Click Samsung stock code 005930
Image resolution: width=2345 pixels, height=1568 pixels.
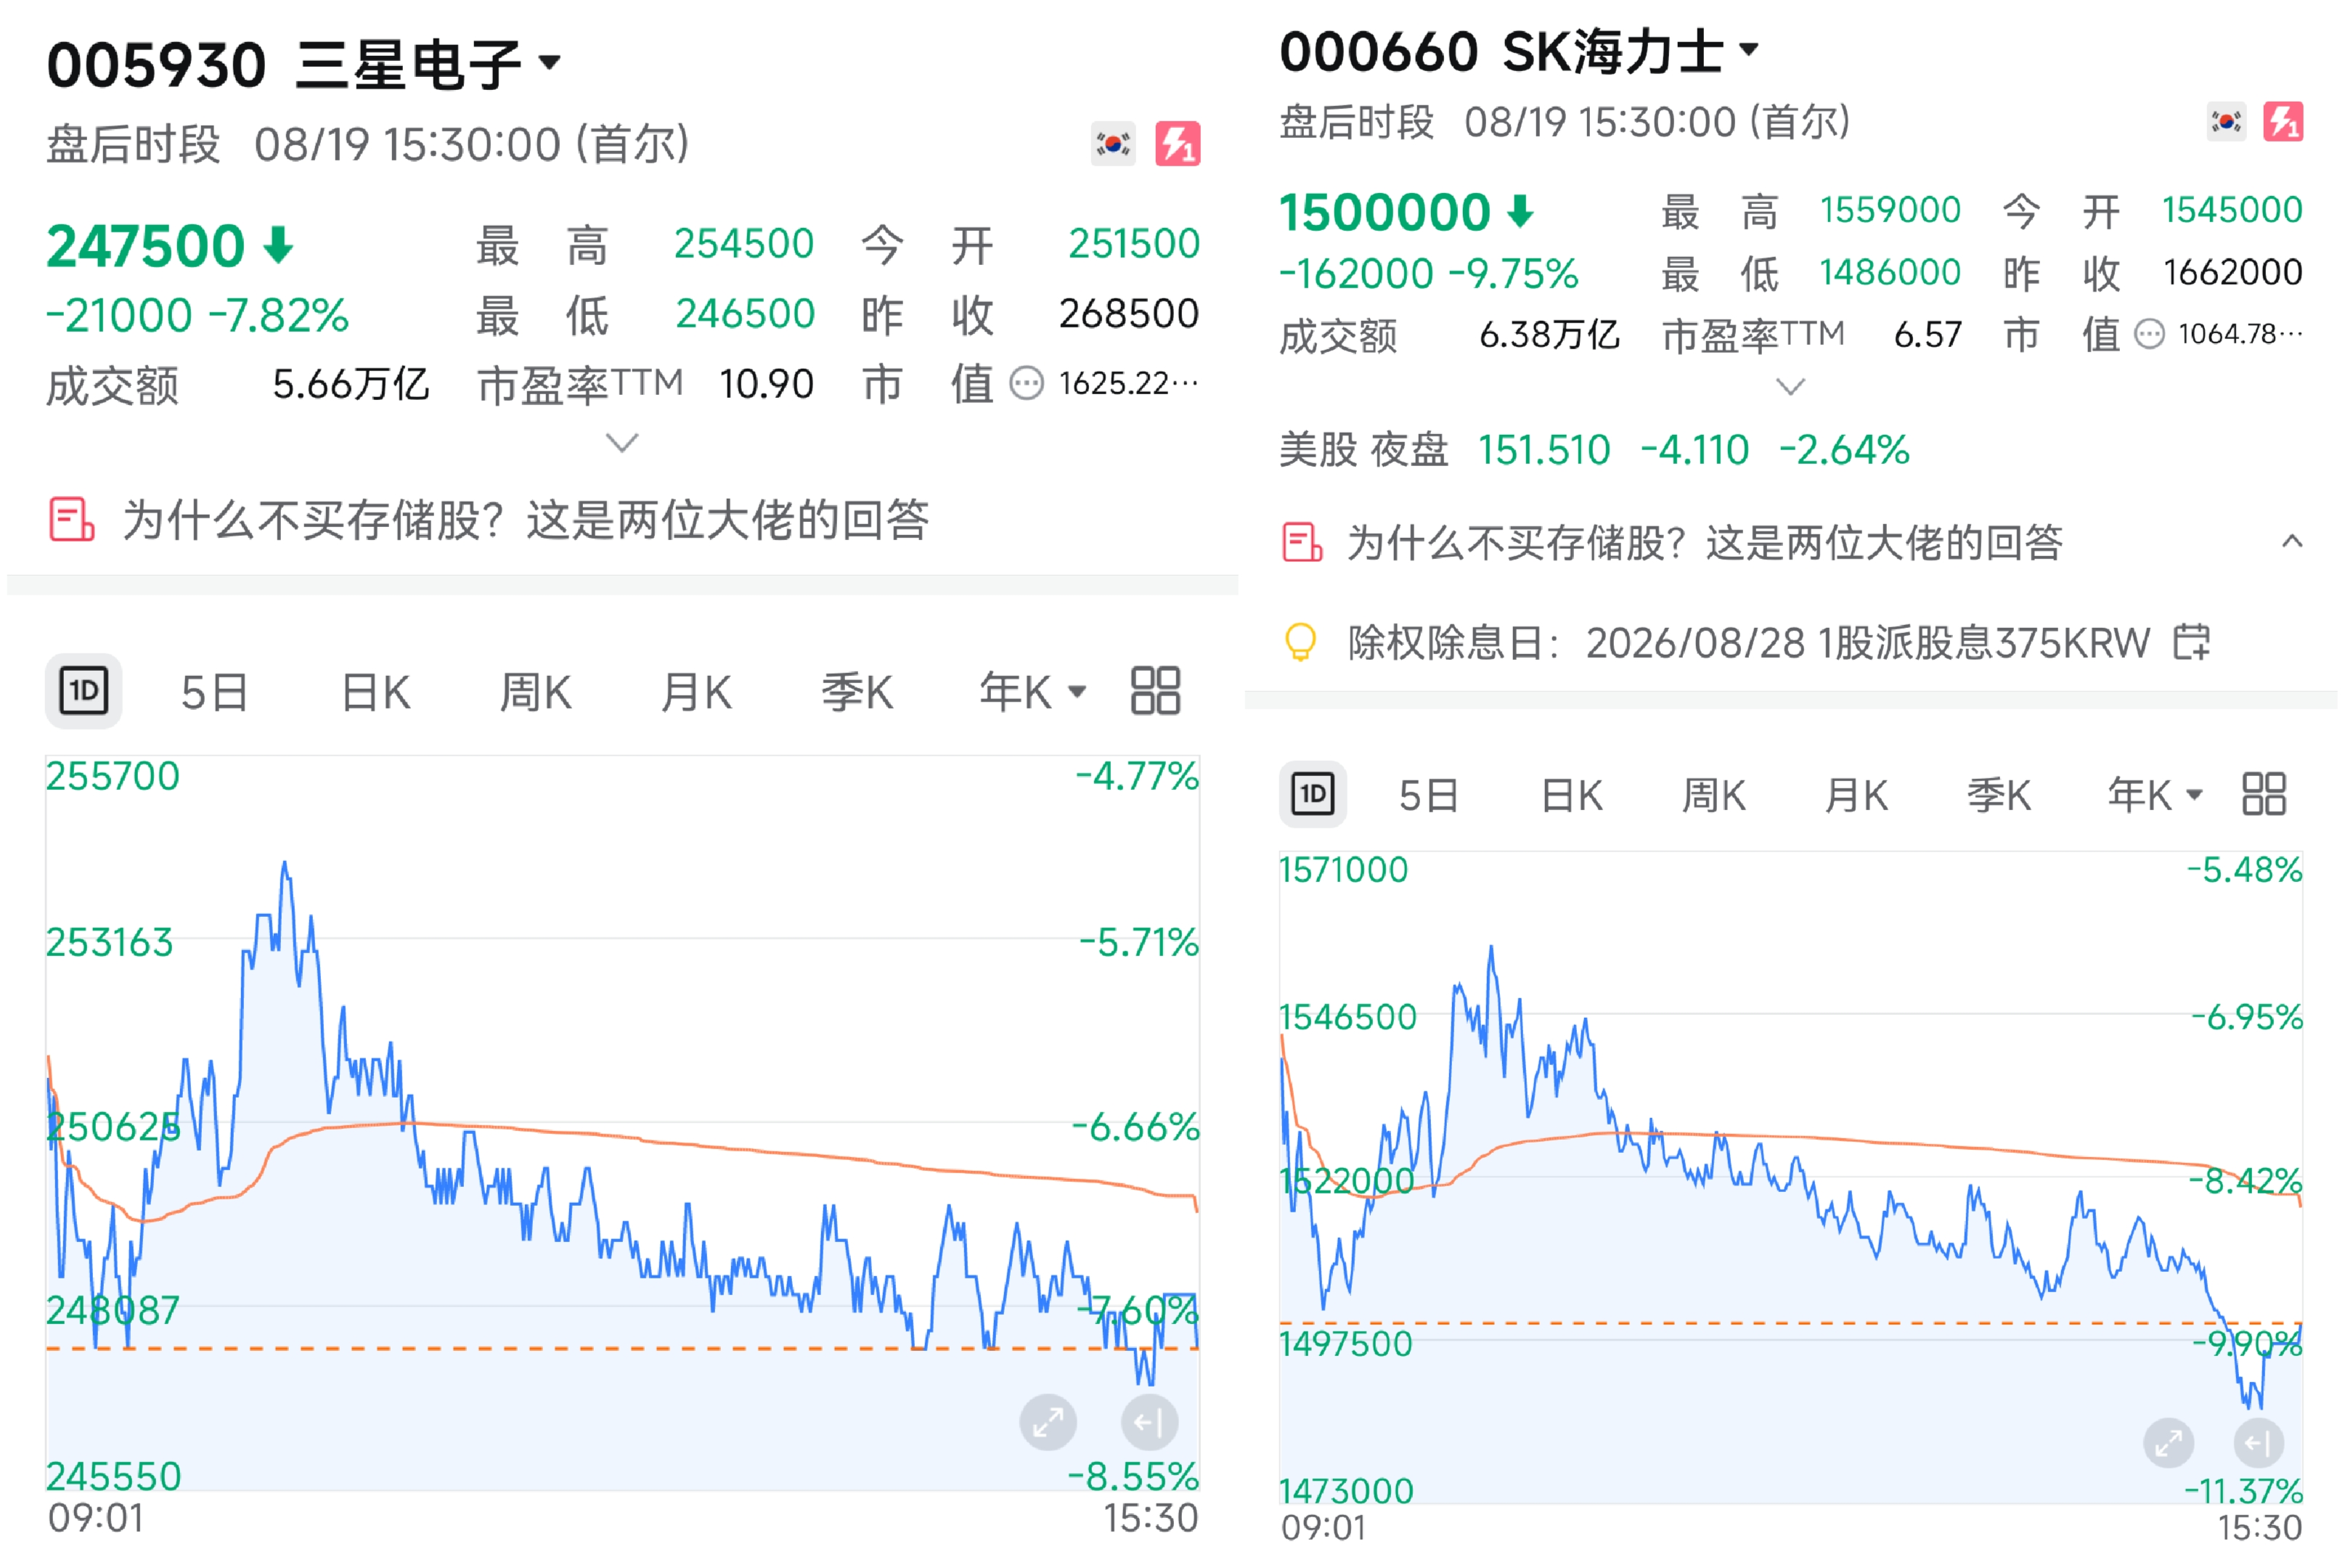(x=156, y=65)
